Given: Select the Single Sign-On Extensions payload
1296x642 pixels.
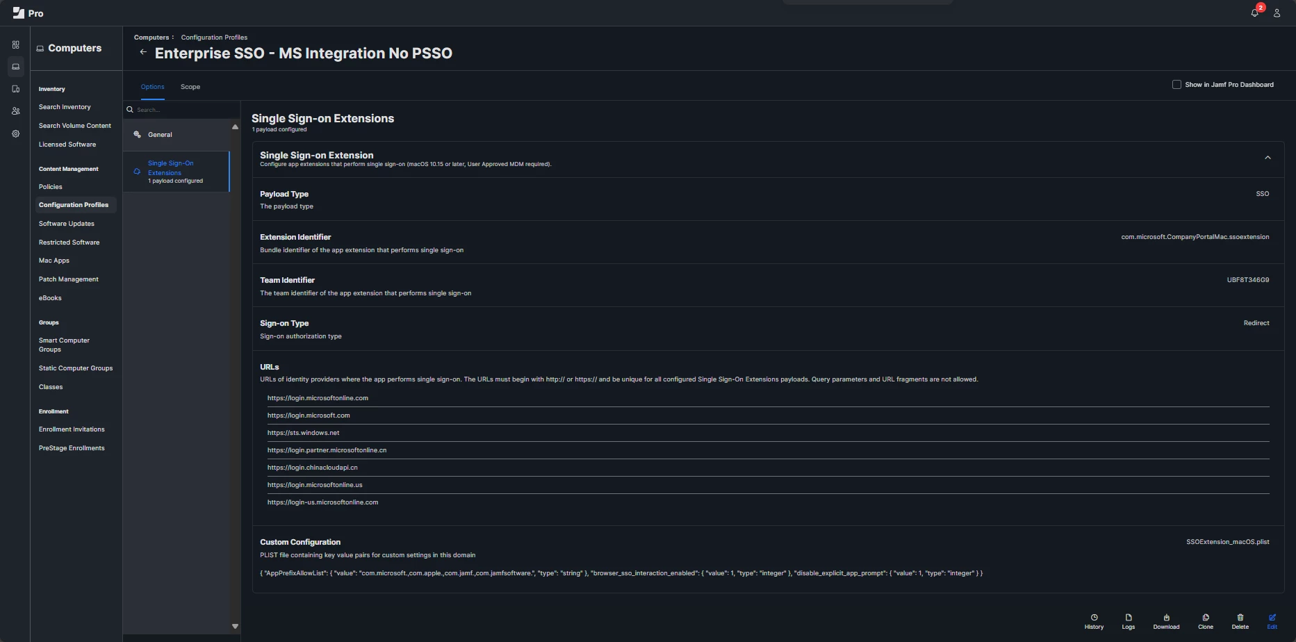Looking at the screenshot, I should coord(177,172).
